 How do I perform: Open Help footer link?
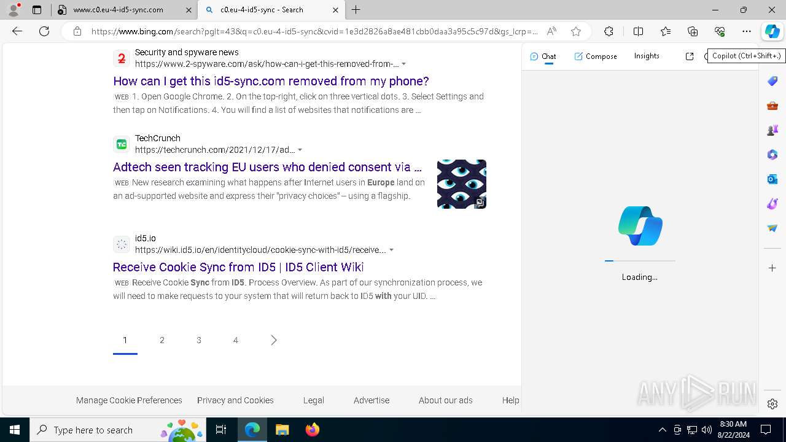[510, 400]
